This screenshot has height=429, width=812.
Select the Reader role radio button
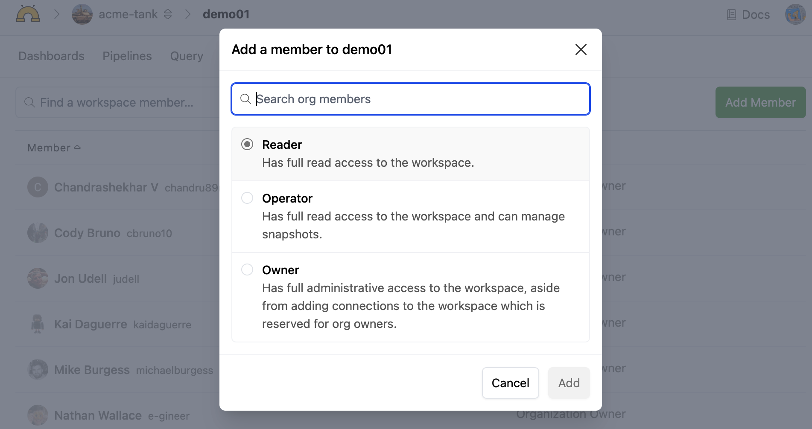point(247,144)
